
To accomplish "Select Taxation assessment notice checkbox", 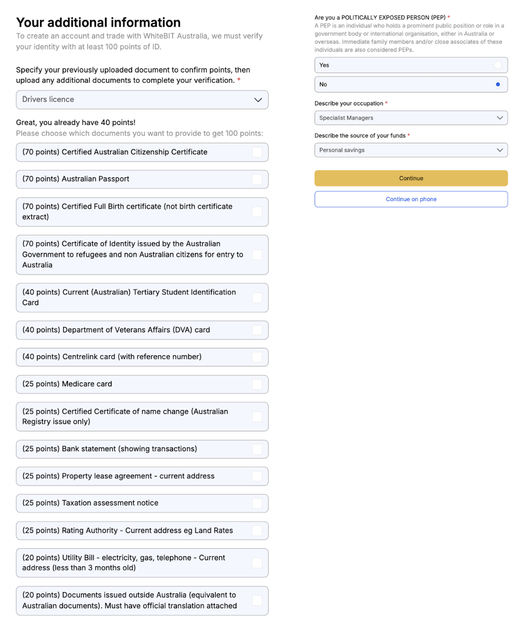I will 257,503.
